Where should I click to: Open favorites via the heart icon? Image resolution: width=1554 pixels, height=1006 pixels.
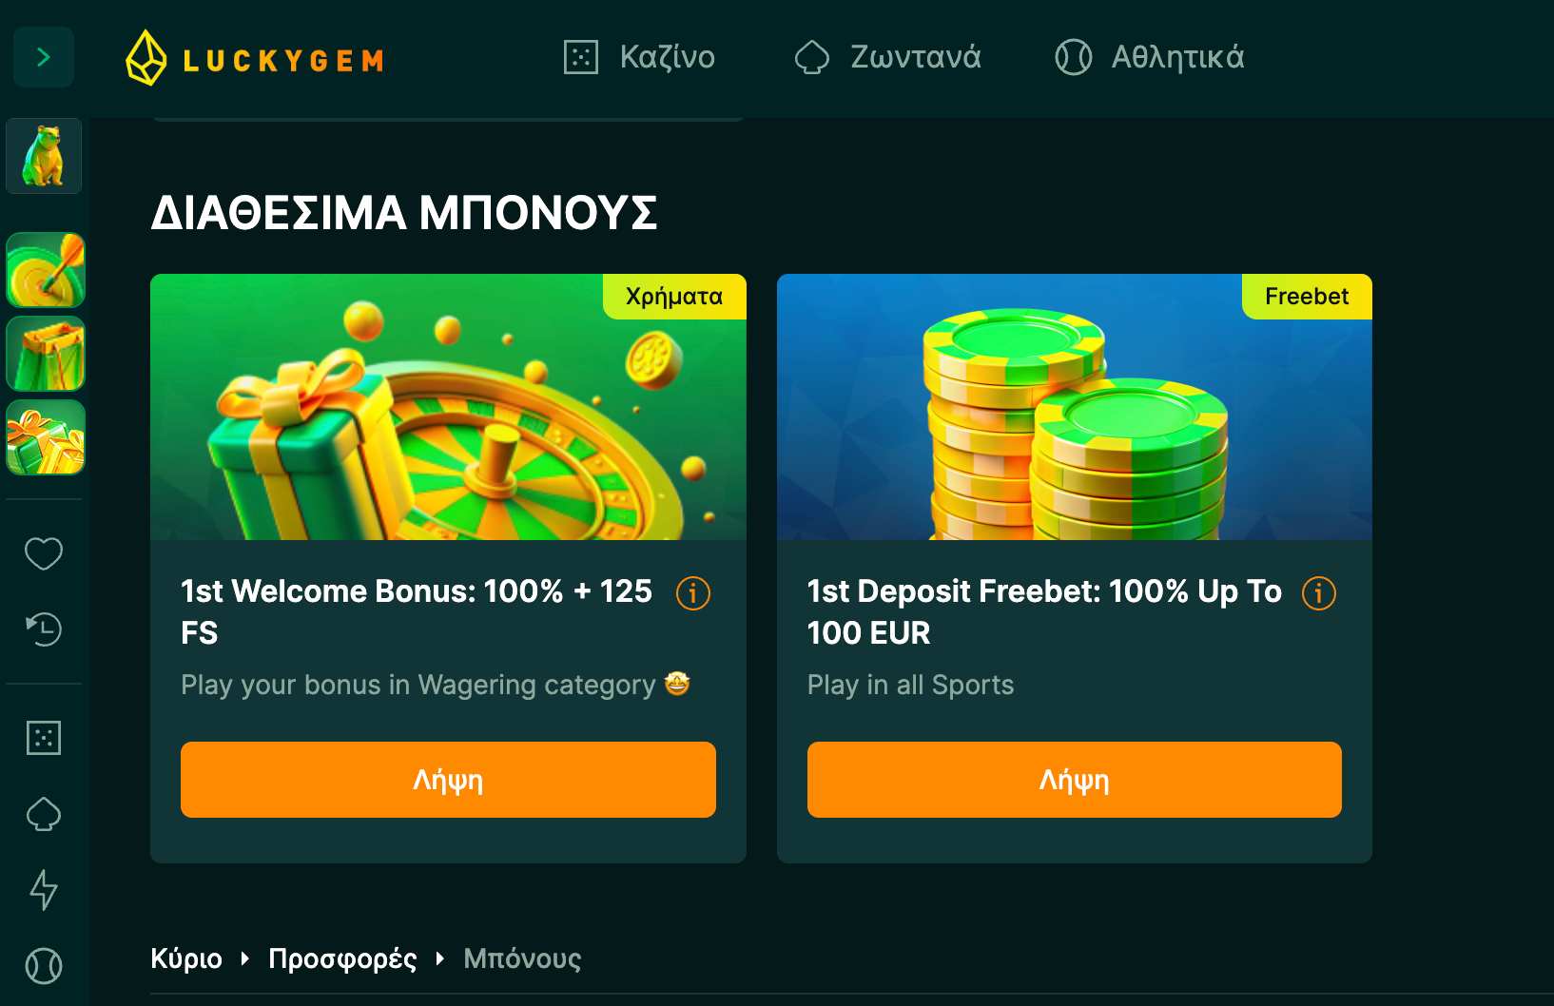tap(44, 553)
